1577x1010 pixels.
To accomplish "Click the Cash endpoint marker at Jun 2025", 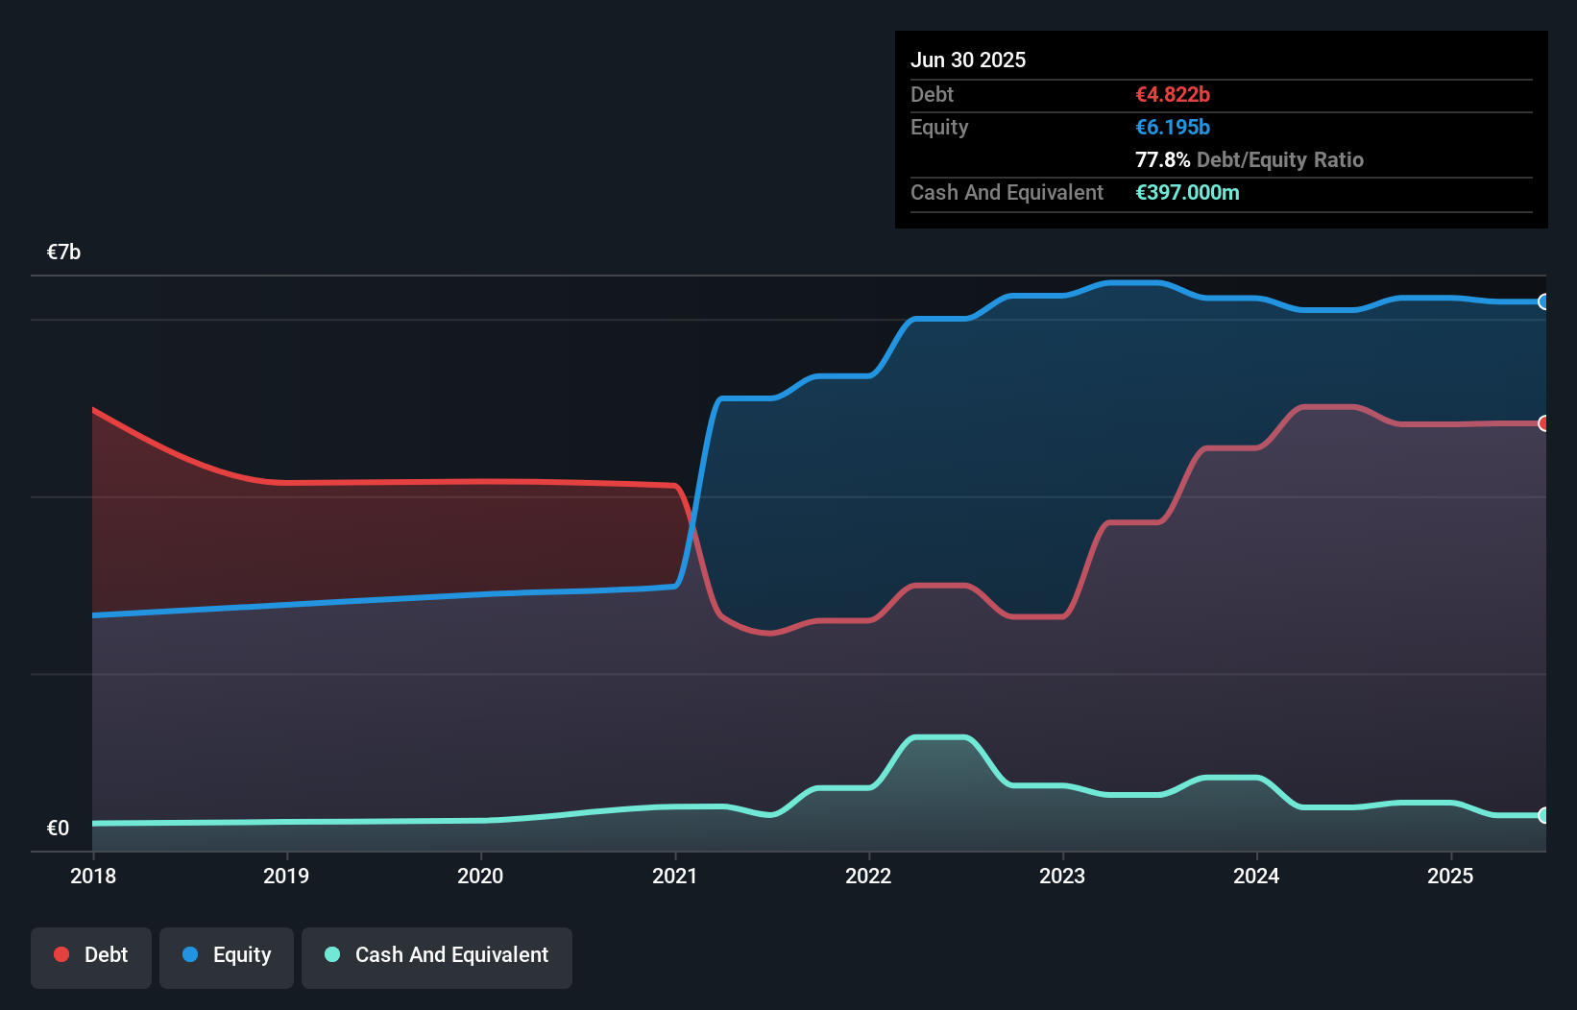I will point(1543,815).
